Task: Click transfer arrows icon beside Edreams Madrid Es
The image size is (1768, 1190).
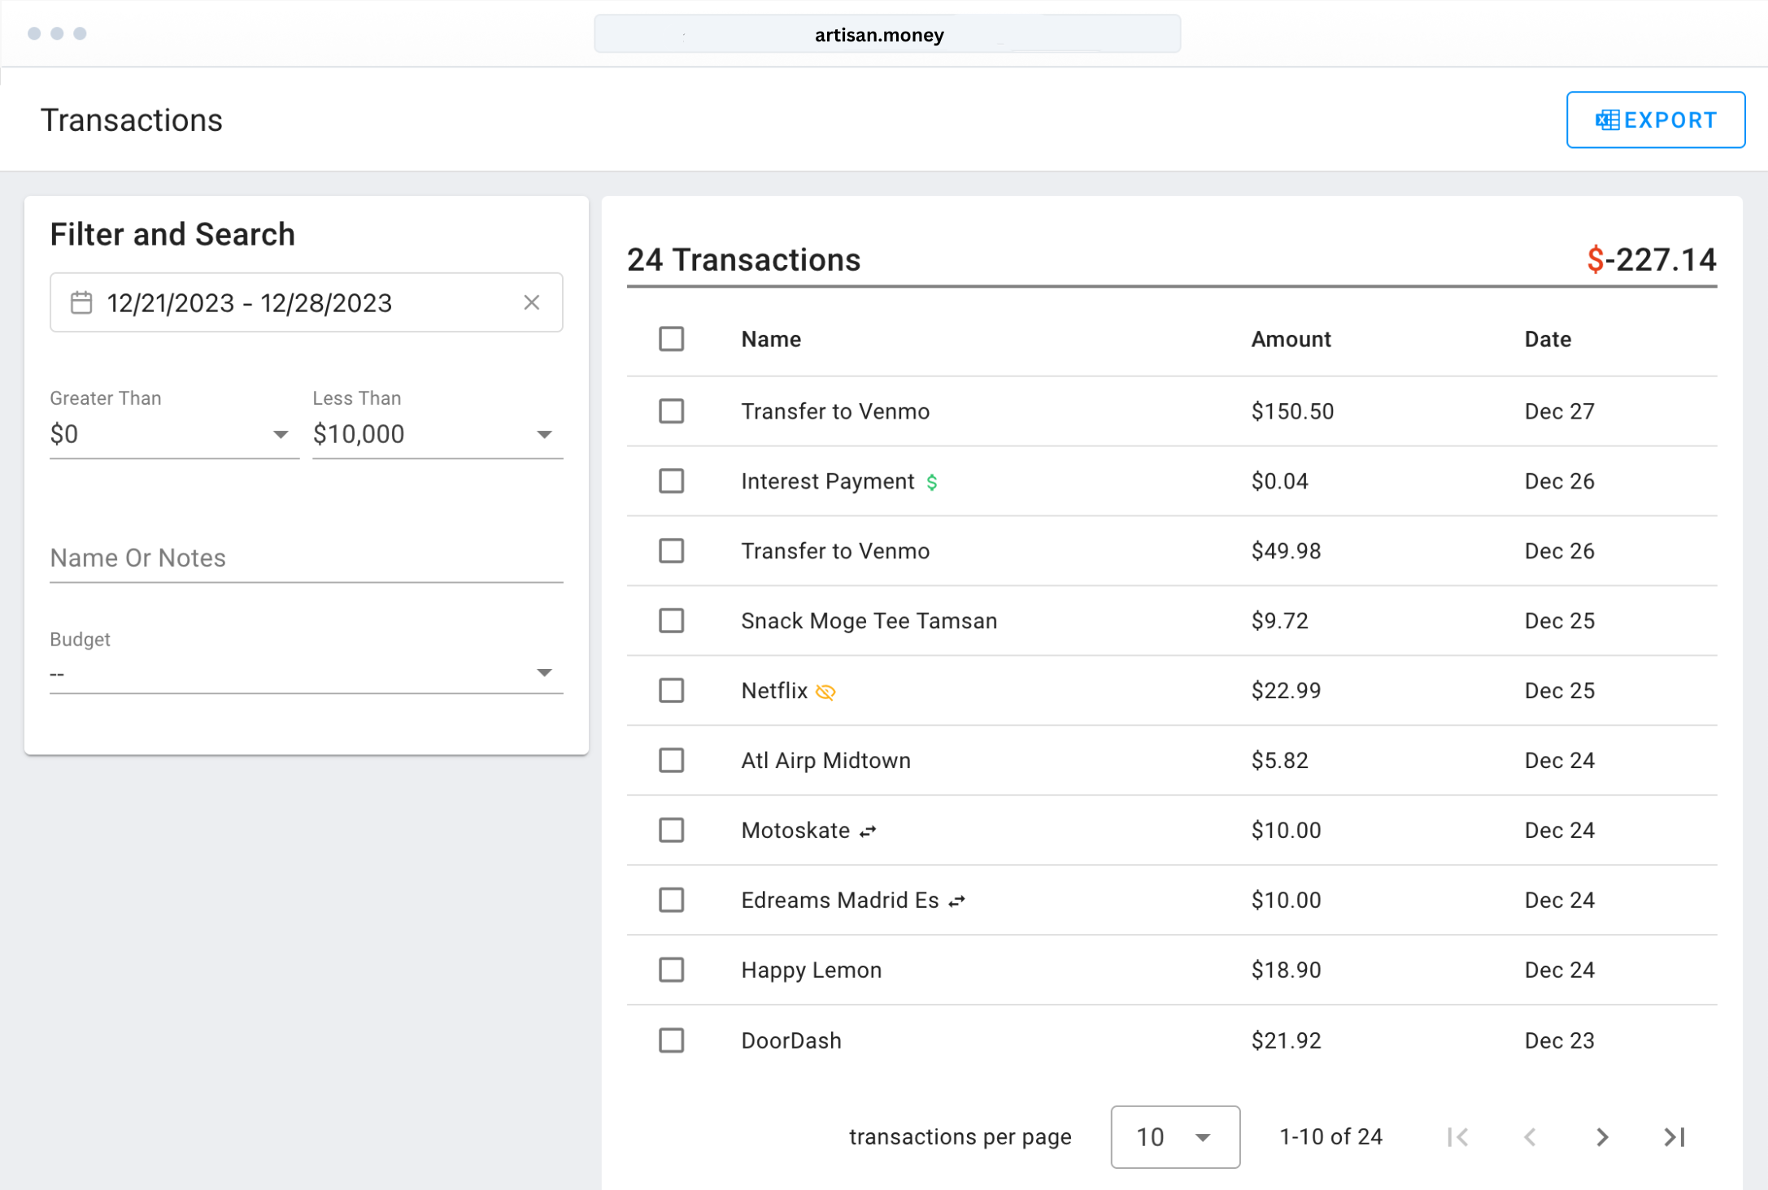Action: (x=957, y=901)
